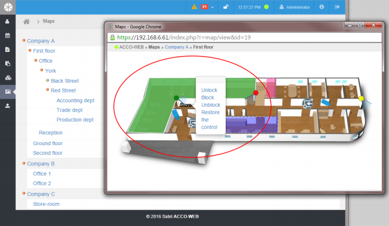Choose Unblock in the door popup menu

tap(210, 105)
